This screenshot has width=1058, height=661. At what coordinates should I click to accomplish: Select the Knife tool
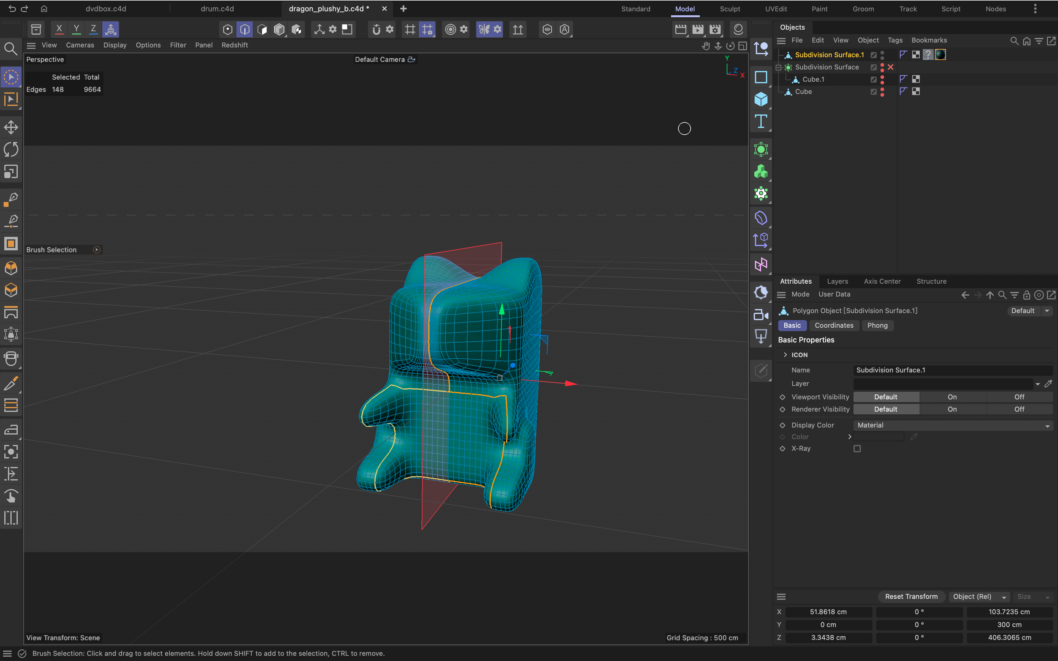point(11,384)
